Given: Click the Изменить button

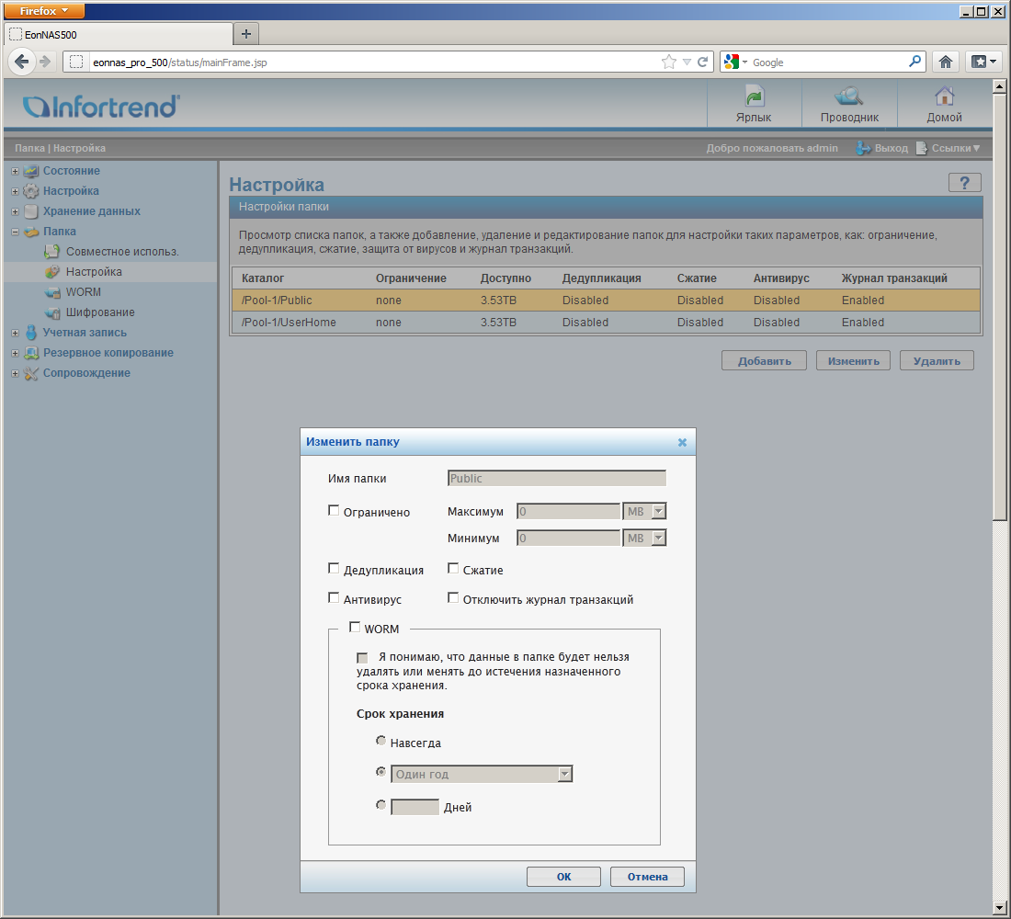Looking at the screenshot, I should click(853, 360).
